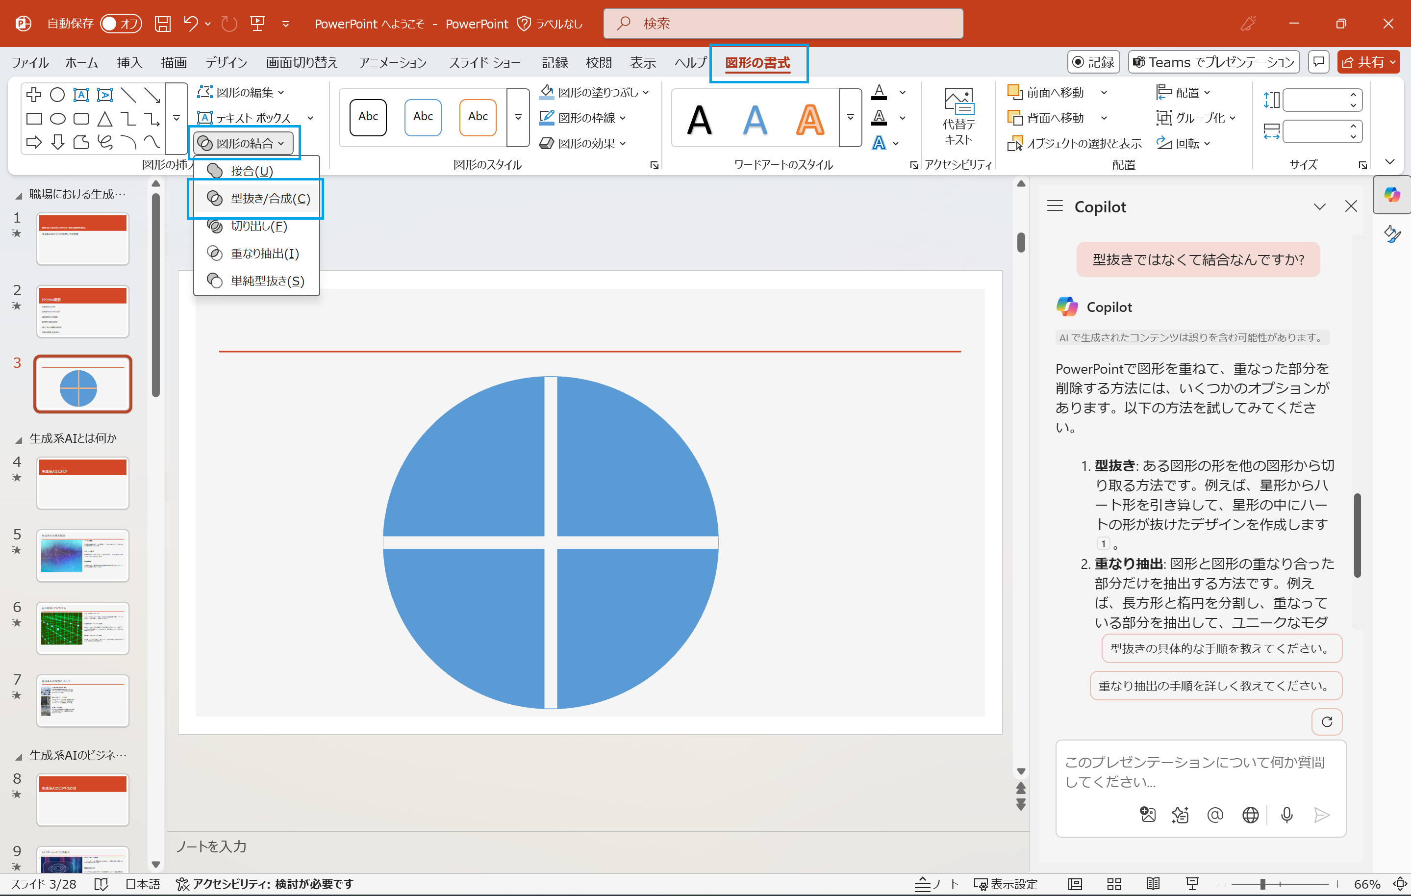Image resolution: width=1411 pixels, height=896 pixels.
Task: Click suggestion 重なり抽出の手順を詳しく教えてください
Action: tap(1215, 686)
